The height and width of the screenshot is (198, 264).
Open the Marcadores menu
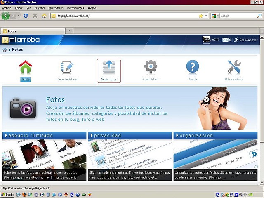56,8
